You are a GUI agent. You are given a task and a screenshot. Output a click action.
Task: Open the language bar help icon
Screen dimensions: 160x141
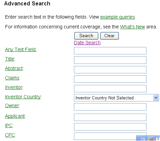point(158,139)
